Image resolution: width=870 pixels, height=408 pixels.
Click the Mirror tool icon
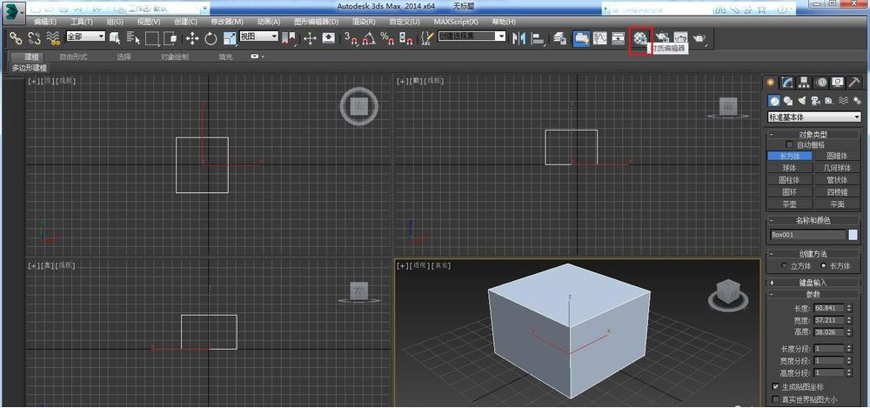519,38
